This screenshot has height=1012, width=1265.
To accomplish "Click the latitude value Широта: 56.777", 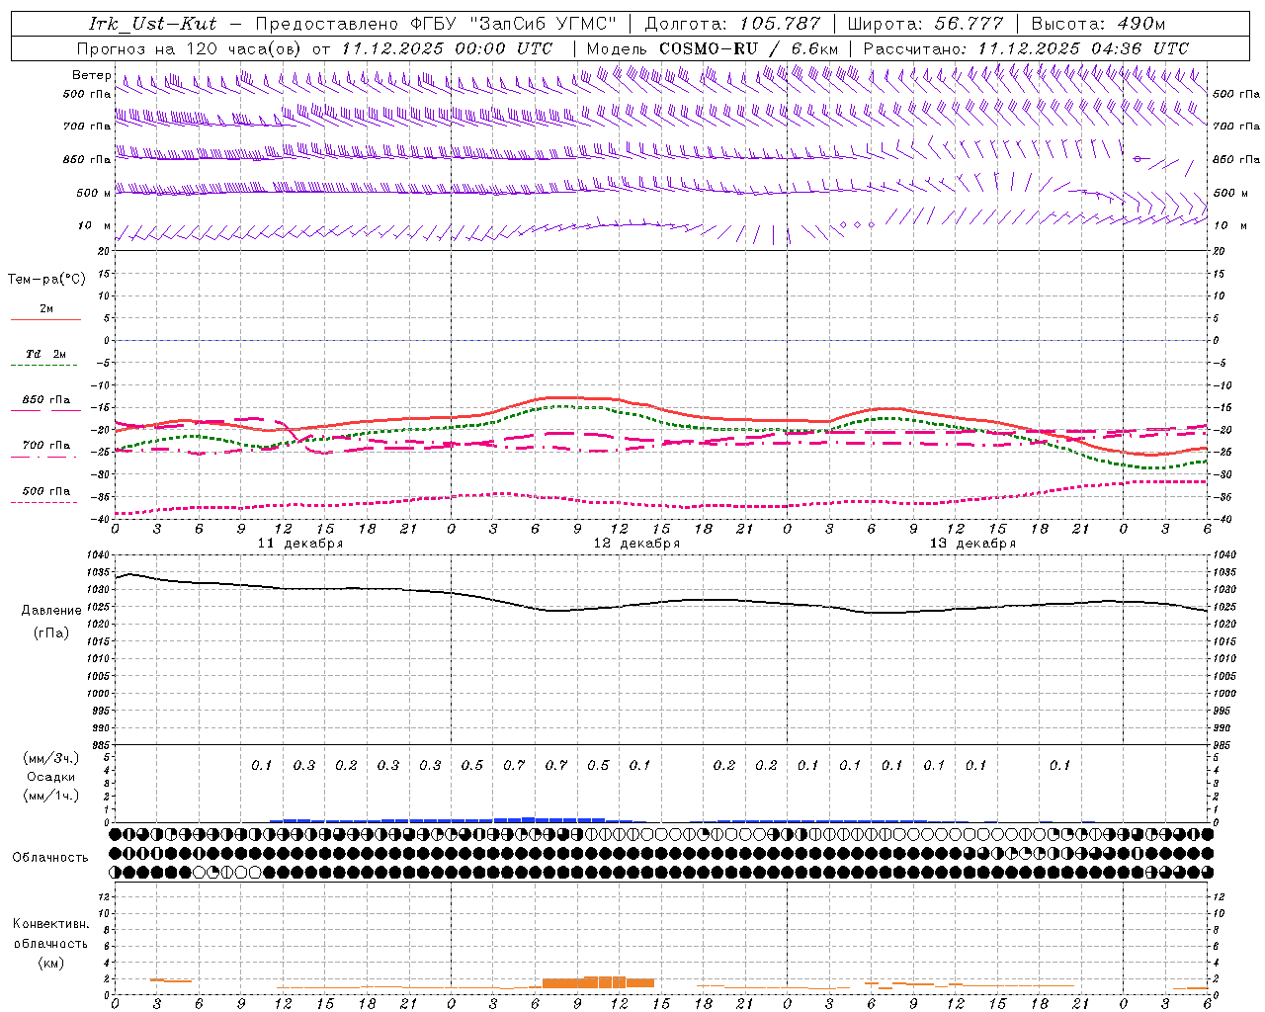I will (x=925, y=24).
